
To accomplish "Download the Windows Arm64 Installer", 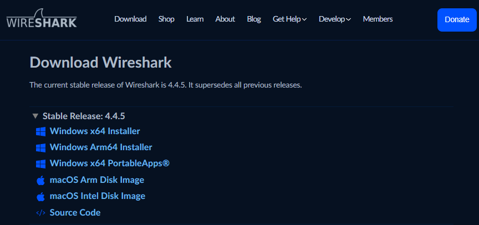I will [x=101, y=147].
